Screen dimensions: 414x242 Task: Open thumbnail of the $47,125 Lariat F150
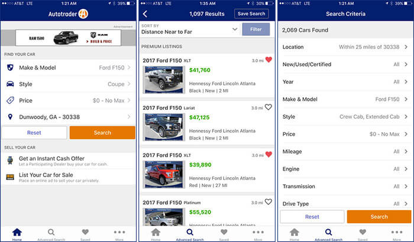click(x=164, y=127)
